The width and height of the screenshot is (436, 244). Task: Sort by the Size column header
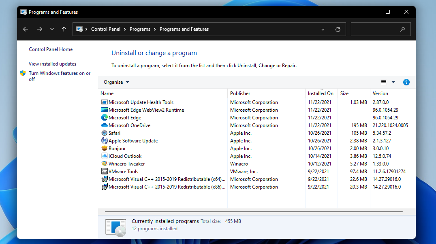point(354,93)
